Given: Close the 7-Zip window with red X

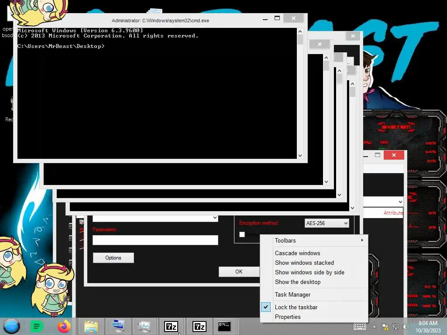Looking at the screenshot, I should [x=394, y=155].
